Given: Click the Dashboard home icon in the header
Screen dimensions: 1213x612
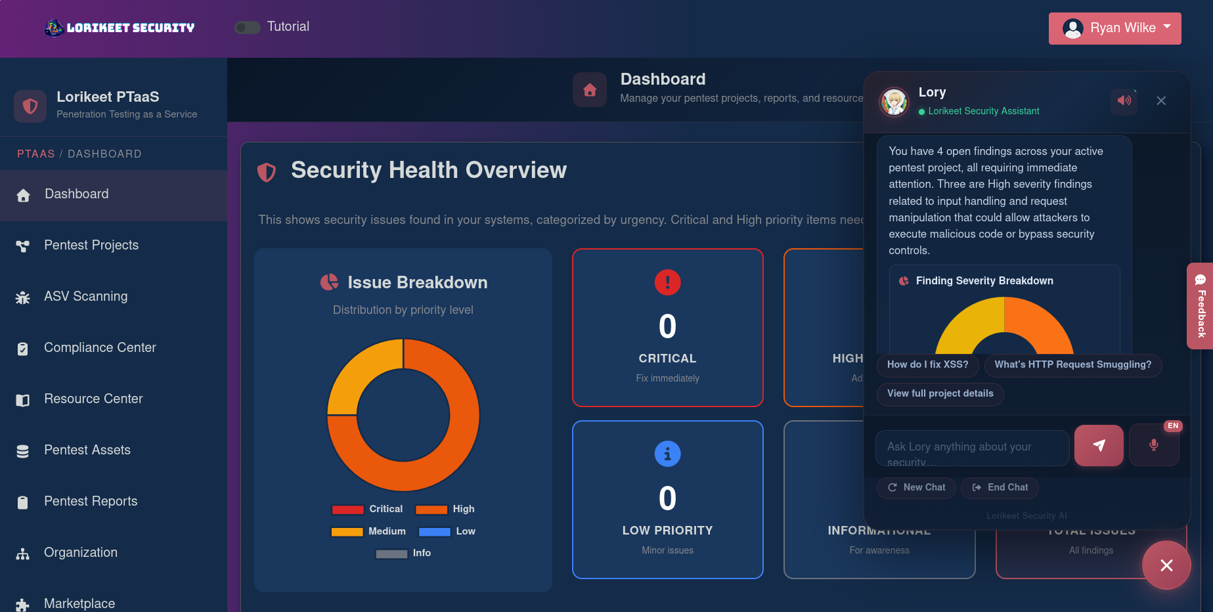Looking at the screenshot, I should [x=589, y=90].
